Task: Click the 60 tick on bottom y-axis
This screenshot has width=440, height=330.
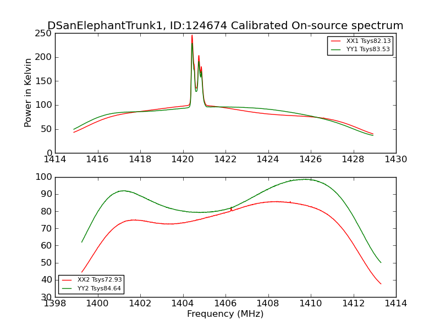Action: (46, 245)
